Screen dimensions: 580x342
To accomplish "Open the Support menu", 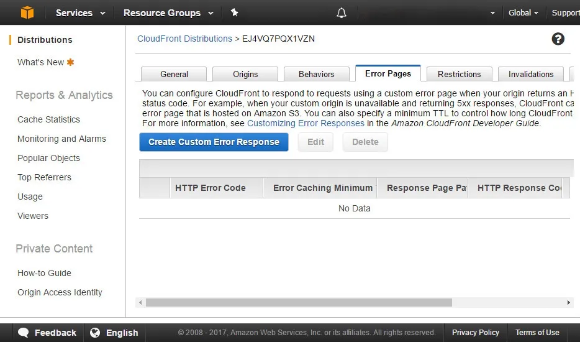I will coord(566,13).
